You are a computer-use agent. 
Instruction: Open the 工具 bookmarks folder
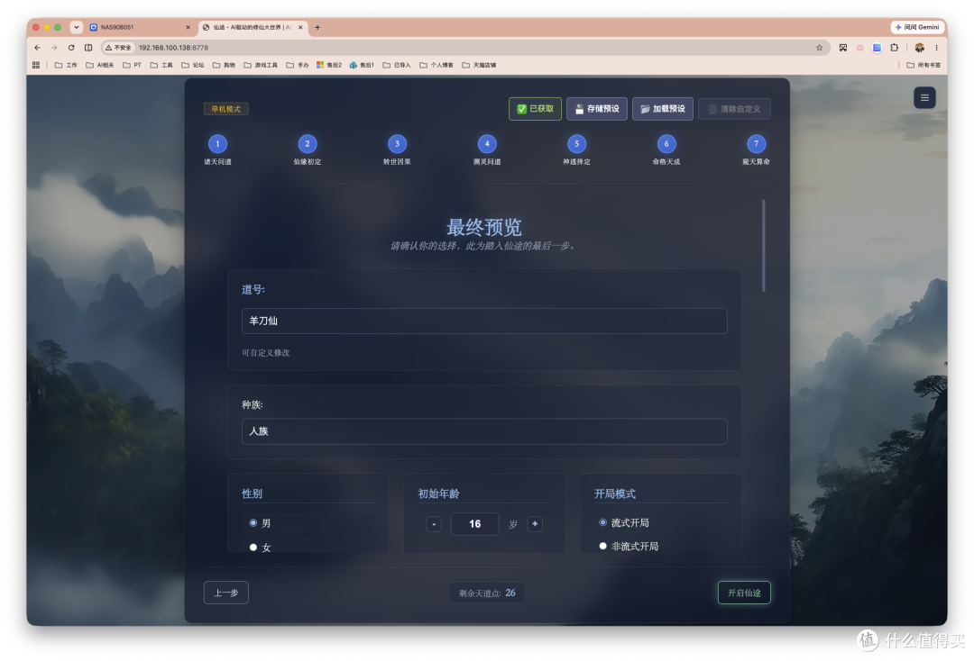point(161,65)
